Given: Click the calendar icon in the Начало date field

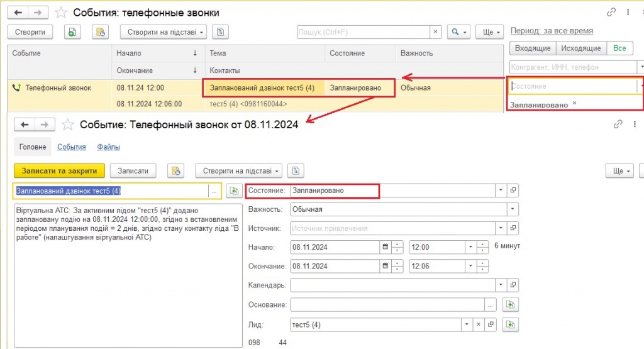Looking at the screenshot, I should point(385,247).
